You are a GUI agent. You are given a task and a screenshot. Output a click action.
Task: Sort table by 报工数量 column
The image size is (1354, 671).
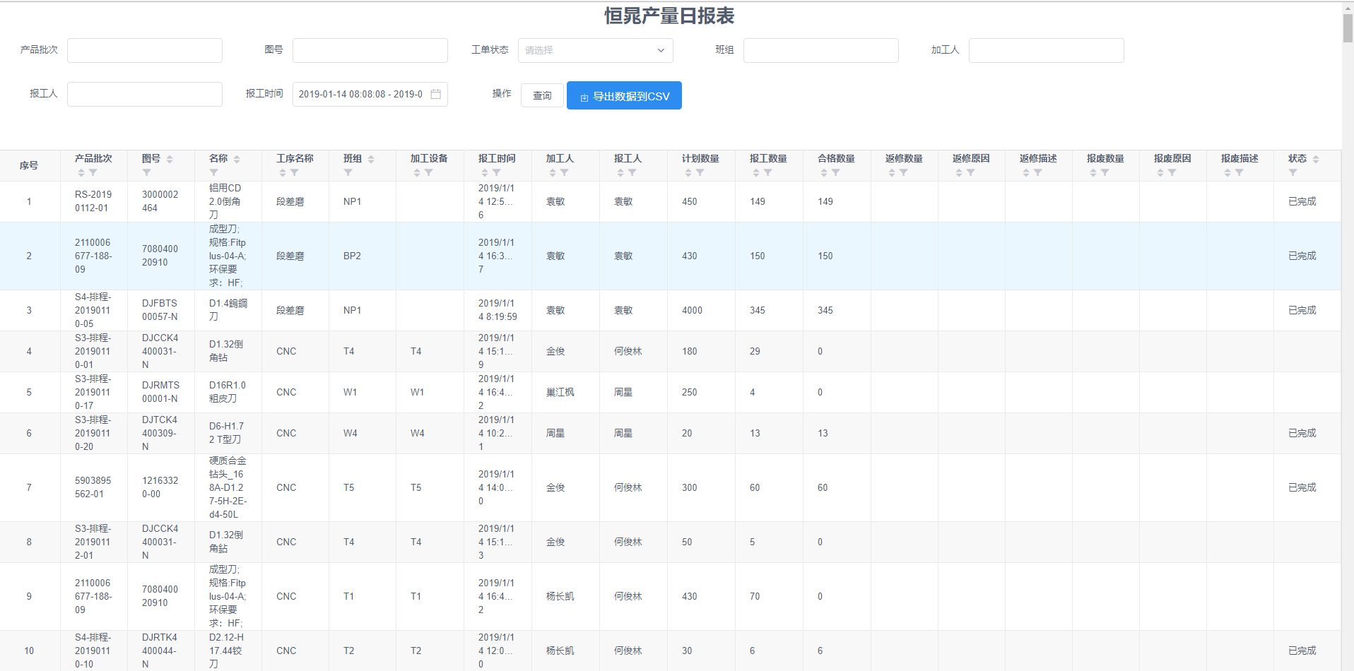pos(755,172)
